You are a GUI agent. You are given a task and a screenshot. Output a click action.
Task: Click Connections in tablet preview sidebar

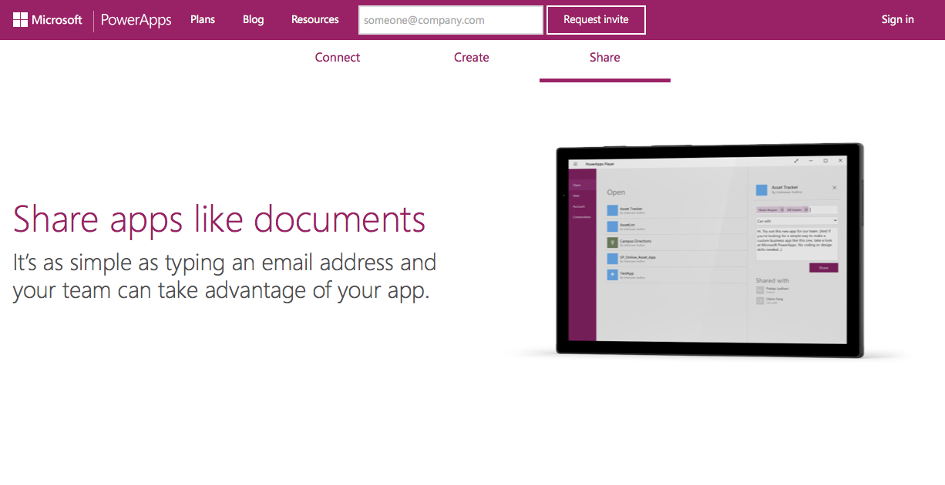[582, 217]
